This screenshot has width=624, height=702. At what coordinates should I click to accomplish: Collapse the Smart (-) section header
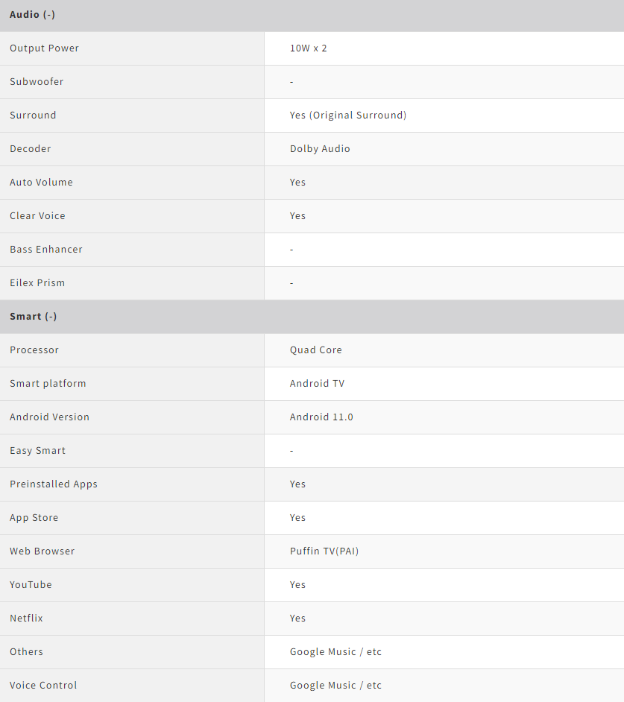(33, 317)
